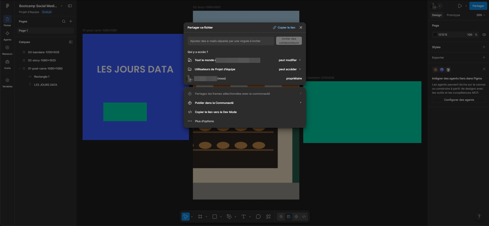This screenshot has height=226, width=489.
Task: Switch to the Design tab
Action: 437,15
